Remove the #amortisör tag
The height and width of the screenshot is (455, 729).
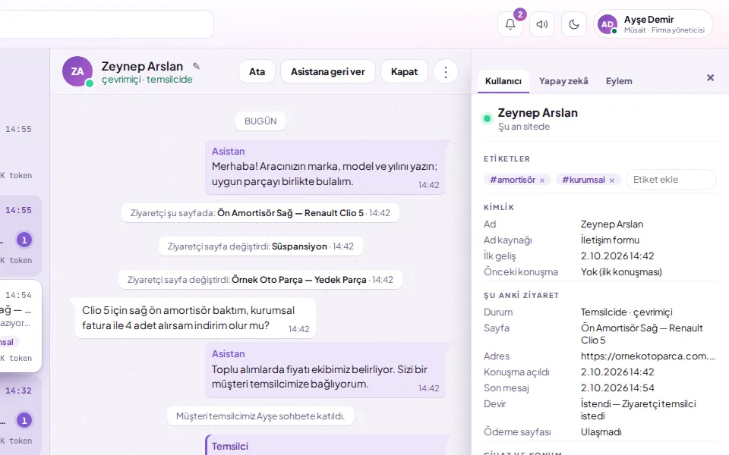(x=542, y=180)
